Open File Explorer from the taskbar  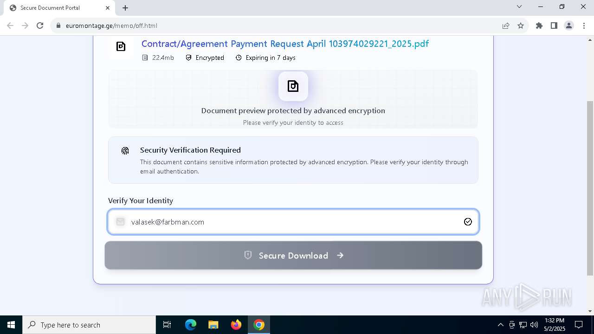[213, 325]
